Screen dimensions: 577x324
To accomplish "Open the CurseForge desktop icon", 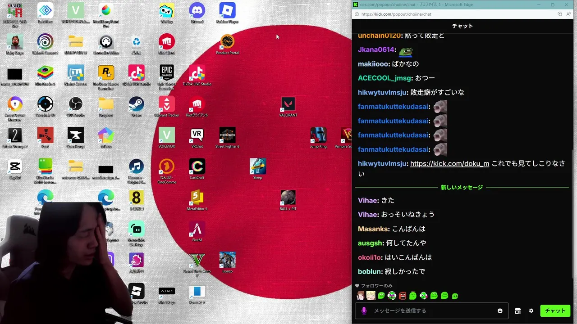I will tap(76, 138).
